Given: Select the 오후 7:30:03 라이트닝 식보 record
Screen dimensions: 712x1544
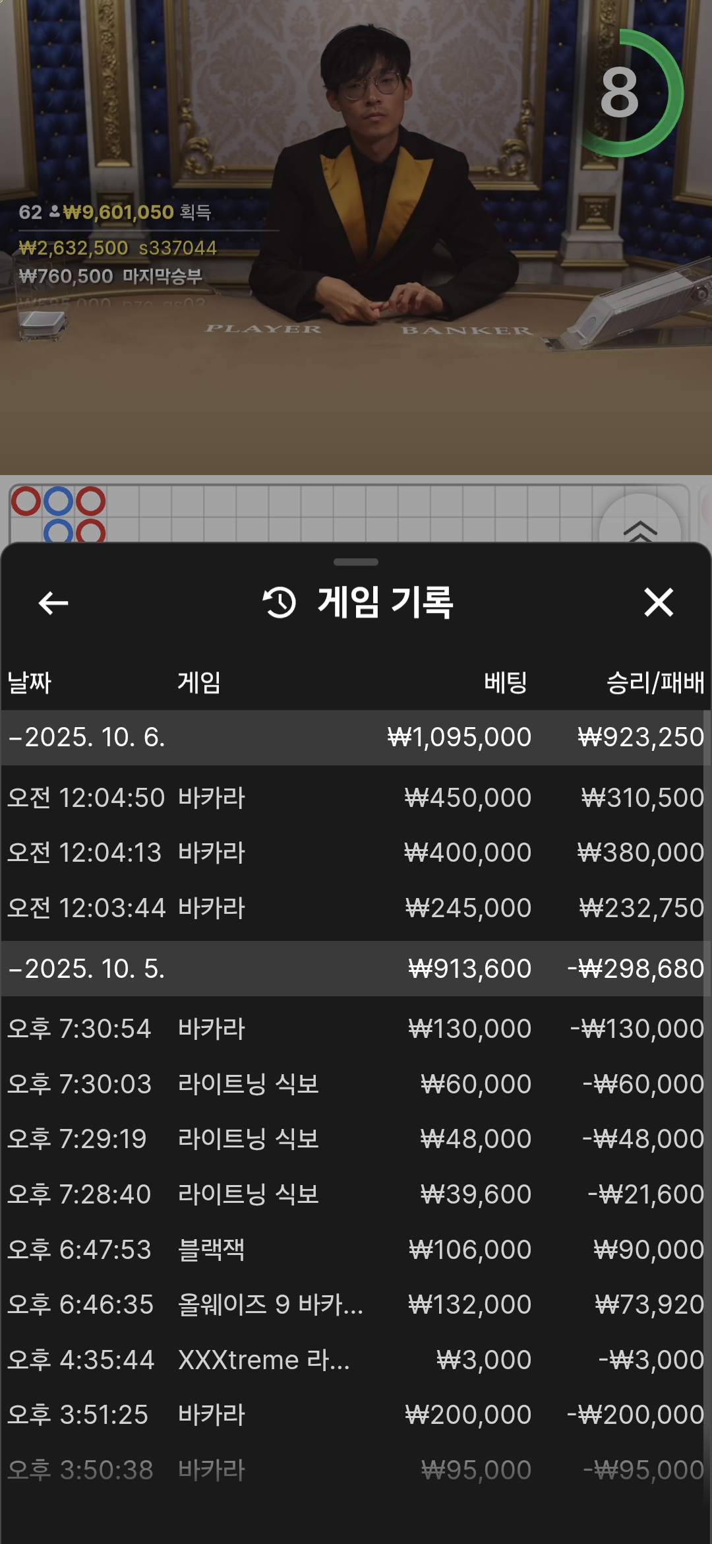Looking at the screenshot, I should (356, 1084).
